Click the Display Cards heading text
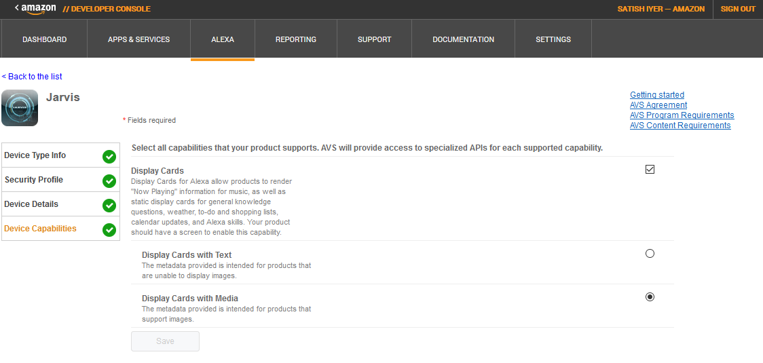 [157, 171]
